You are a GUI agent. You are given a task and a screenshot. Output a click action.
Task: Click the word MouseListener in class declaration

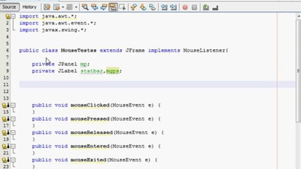tap(204, 50)
